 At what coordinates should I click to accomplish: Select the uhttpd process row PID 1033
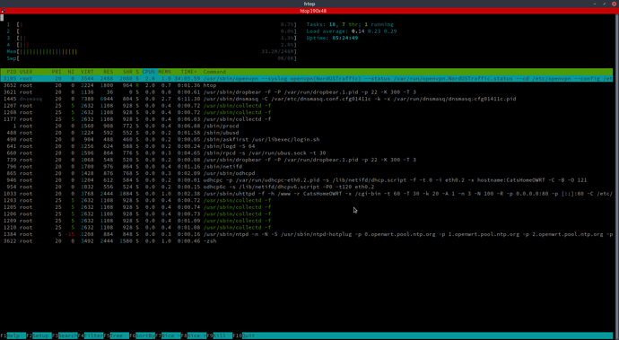pyautogui.click(x=306, y=194)
